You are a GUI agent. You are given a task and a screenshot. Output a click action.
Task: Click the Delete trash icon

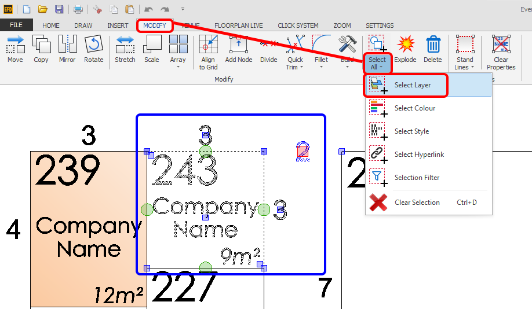point(433,45)
